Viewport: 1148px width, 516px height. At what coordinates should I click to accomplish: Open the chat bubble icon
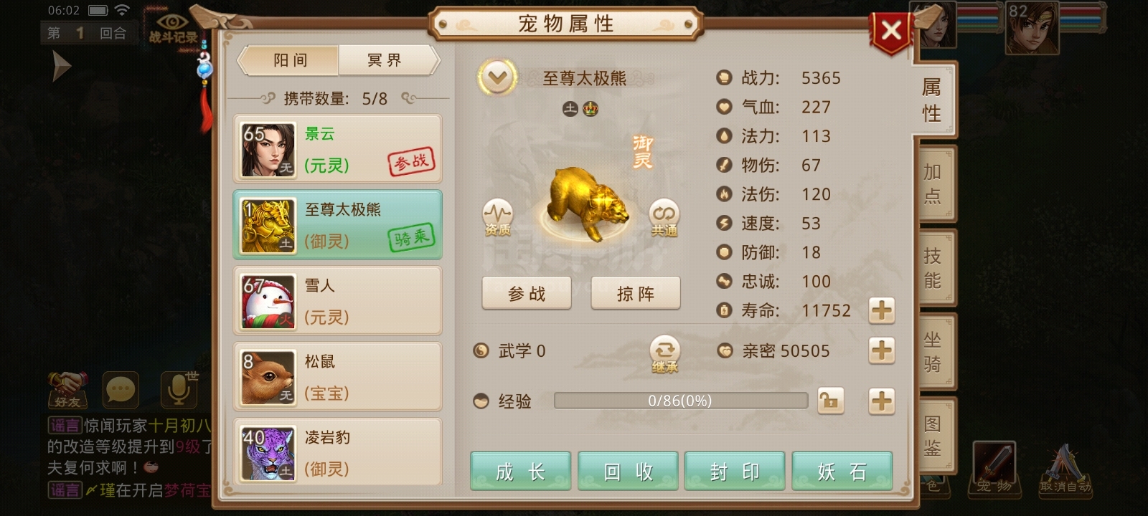point(120,390)
